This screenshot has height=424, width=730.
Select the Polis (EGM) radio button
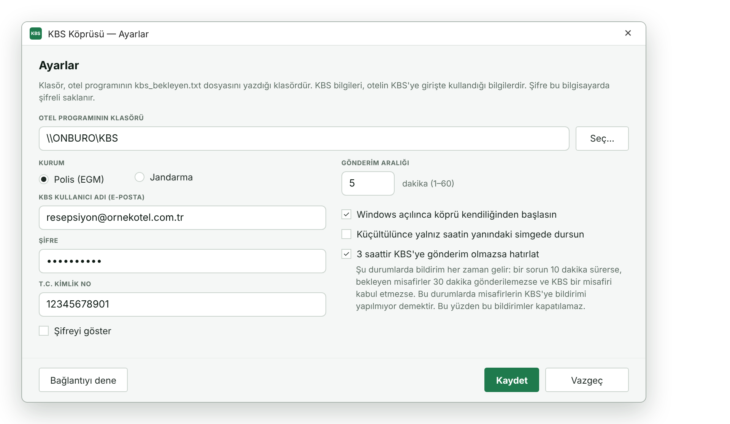coord(44,179)
